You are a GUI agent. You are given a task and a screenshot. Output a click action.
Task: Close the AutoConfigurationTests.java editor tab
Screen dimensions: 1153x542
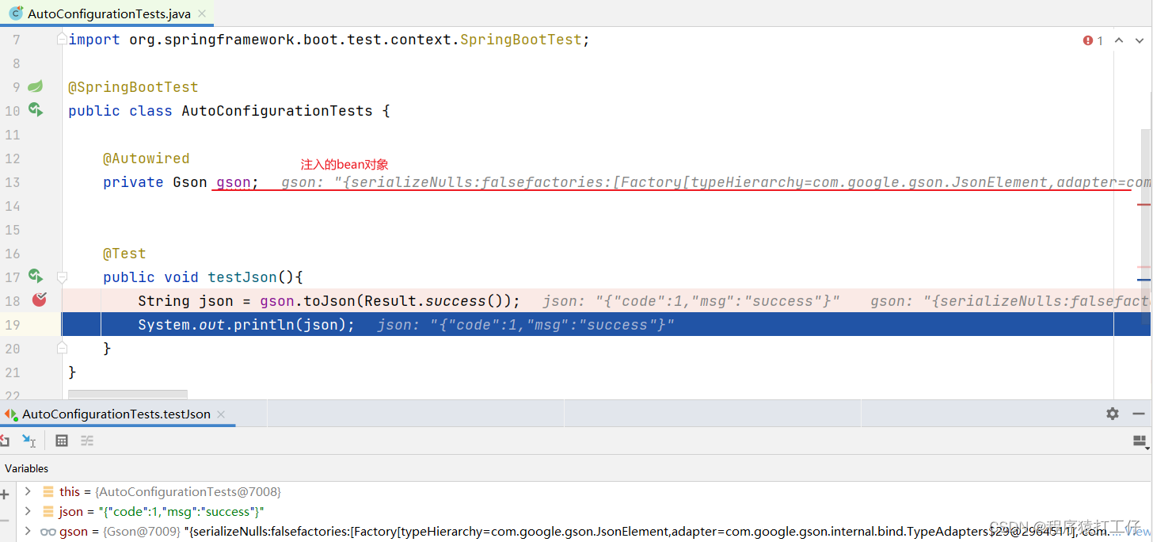[202, 14]
